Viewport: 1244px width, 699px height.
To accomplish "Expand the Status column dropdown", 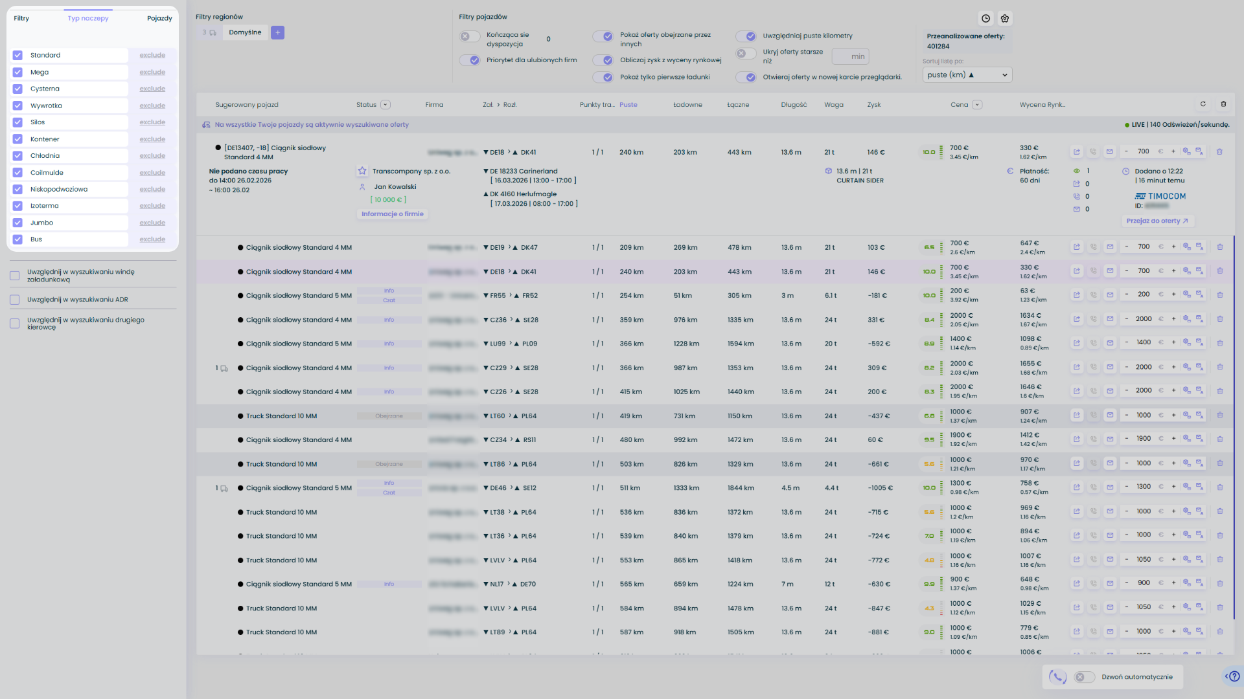I will (x=386, y=105).
